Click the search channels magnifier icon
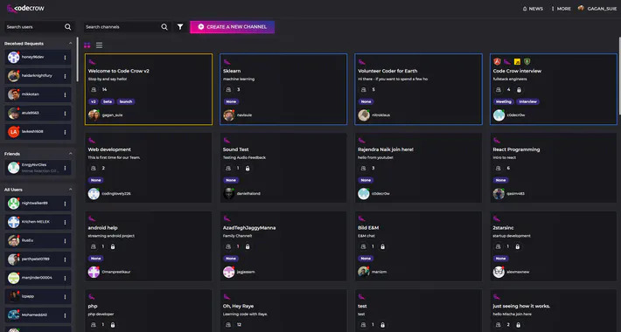The height and width of the screenshot is (332, 621). (164, 27)
